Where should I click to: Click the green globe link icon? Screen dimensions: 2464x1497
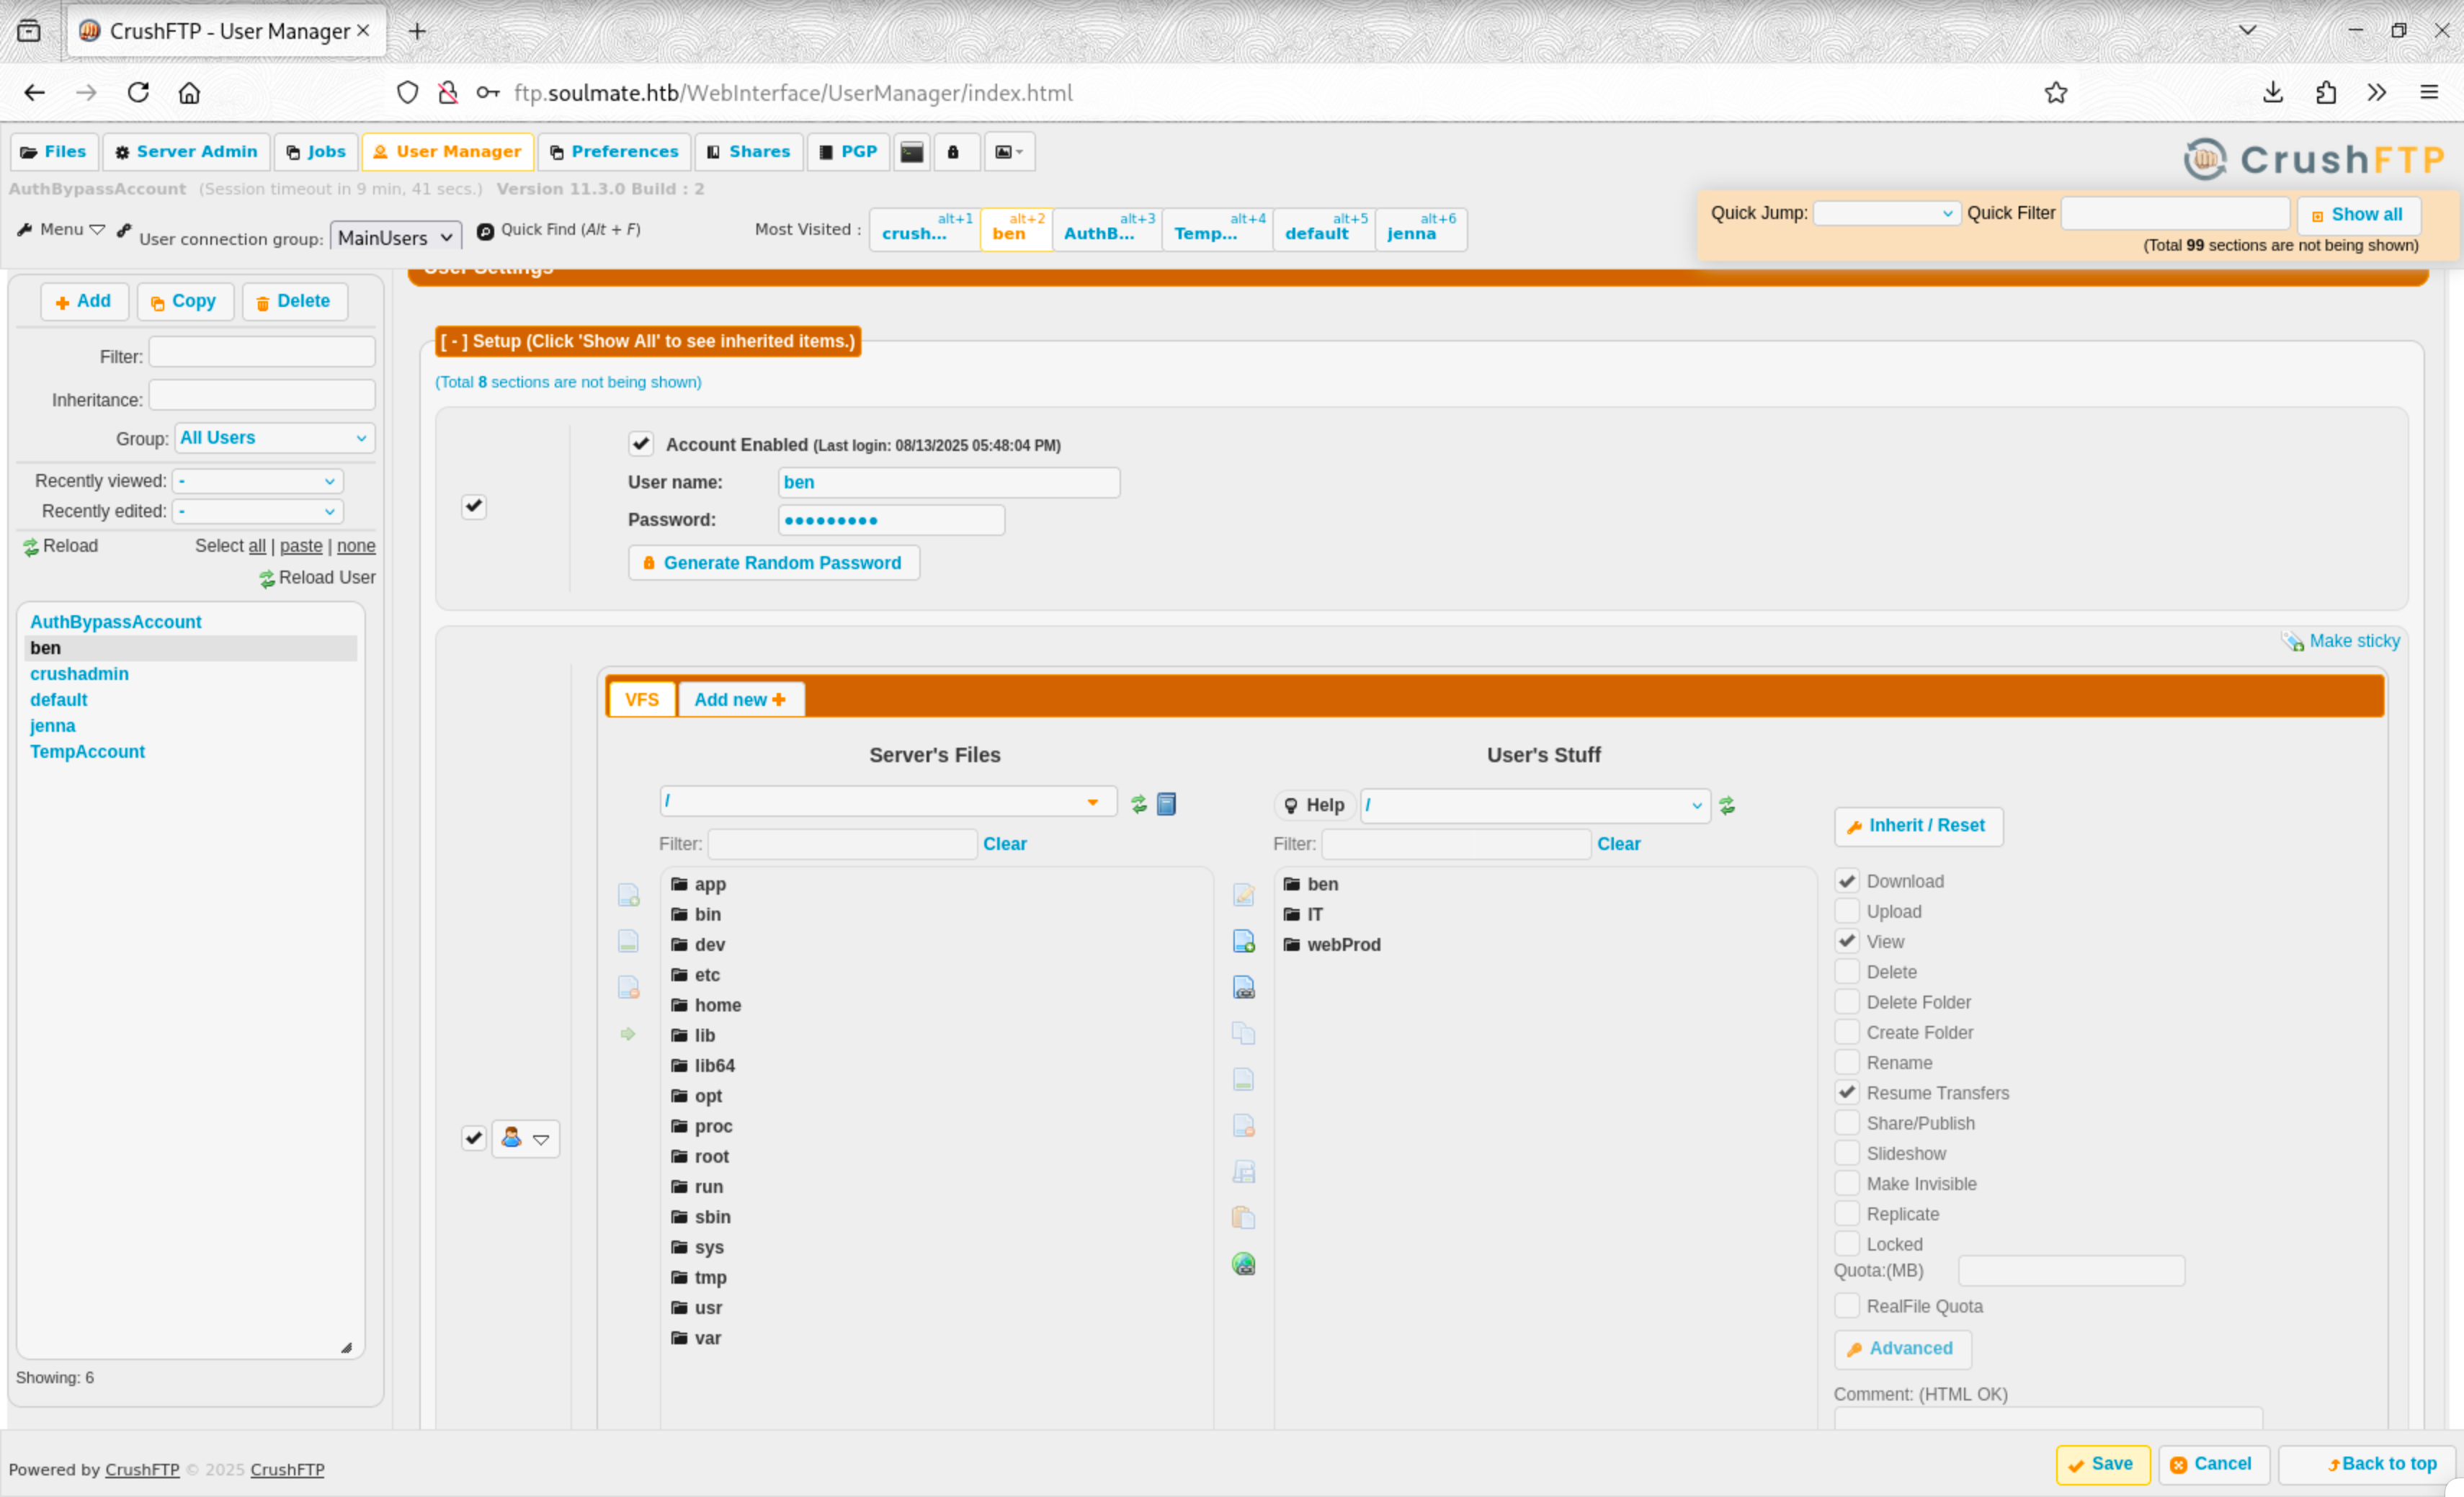[x=1243, y=1264]
